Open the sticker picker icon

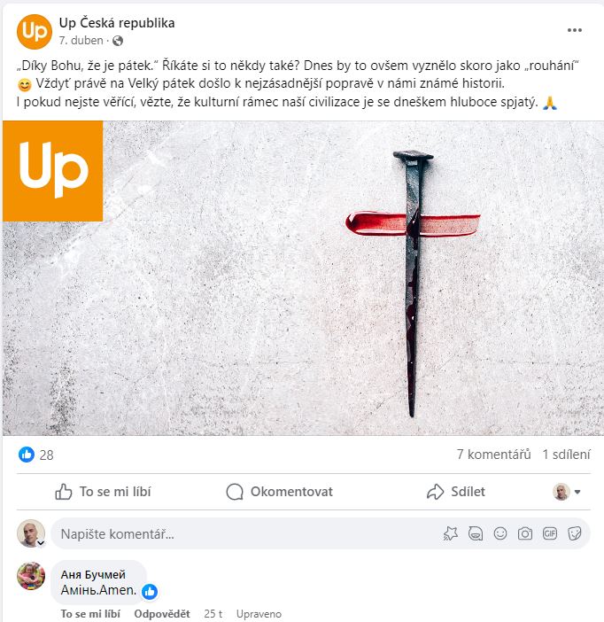(x=574, y=533)
